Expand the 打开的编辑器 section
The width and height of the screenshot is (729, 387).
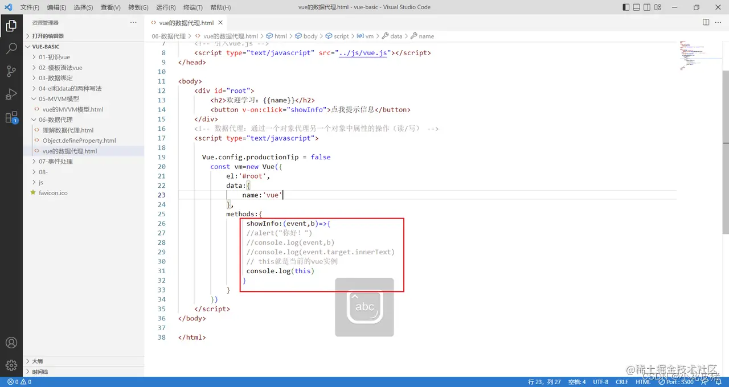84,36
